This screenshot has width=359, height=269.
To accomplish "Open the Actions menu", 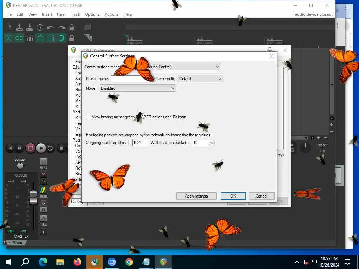I will point(111,14).
